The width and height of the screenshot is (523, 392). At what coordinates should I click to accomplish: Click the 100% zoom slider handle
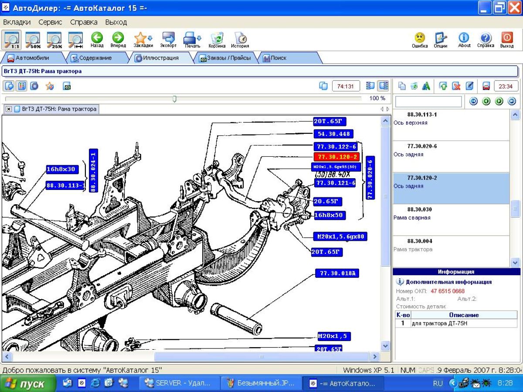[174, 99]
